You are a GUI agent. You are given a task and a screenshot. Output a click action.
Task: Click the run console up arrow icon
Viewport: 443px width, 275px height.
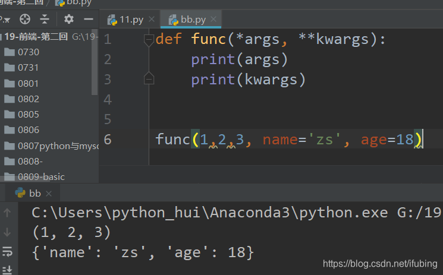pyautogui.click(x=7, y=213)
